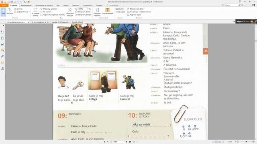Switch to the S2_pre_abylerton document tab
257x144 pixels.
coord(40,22)
